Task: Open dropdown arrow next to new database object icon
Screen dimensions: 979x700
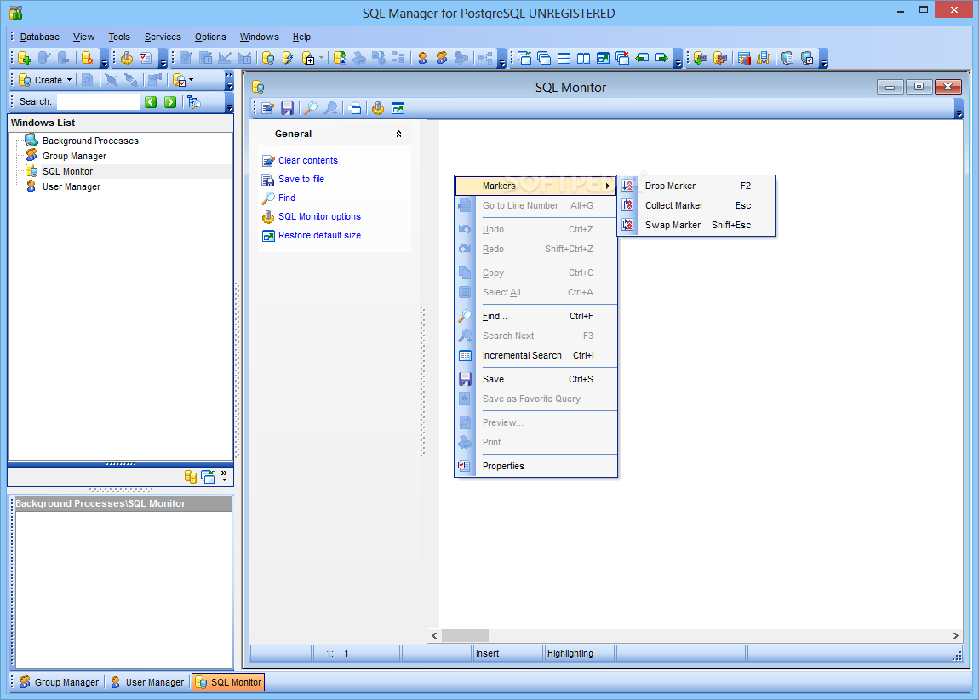Action: pos(322,58)
